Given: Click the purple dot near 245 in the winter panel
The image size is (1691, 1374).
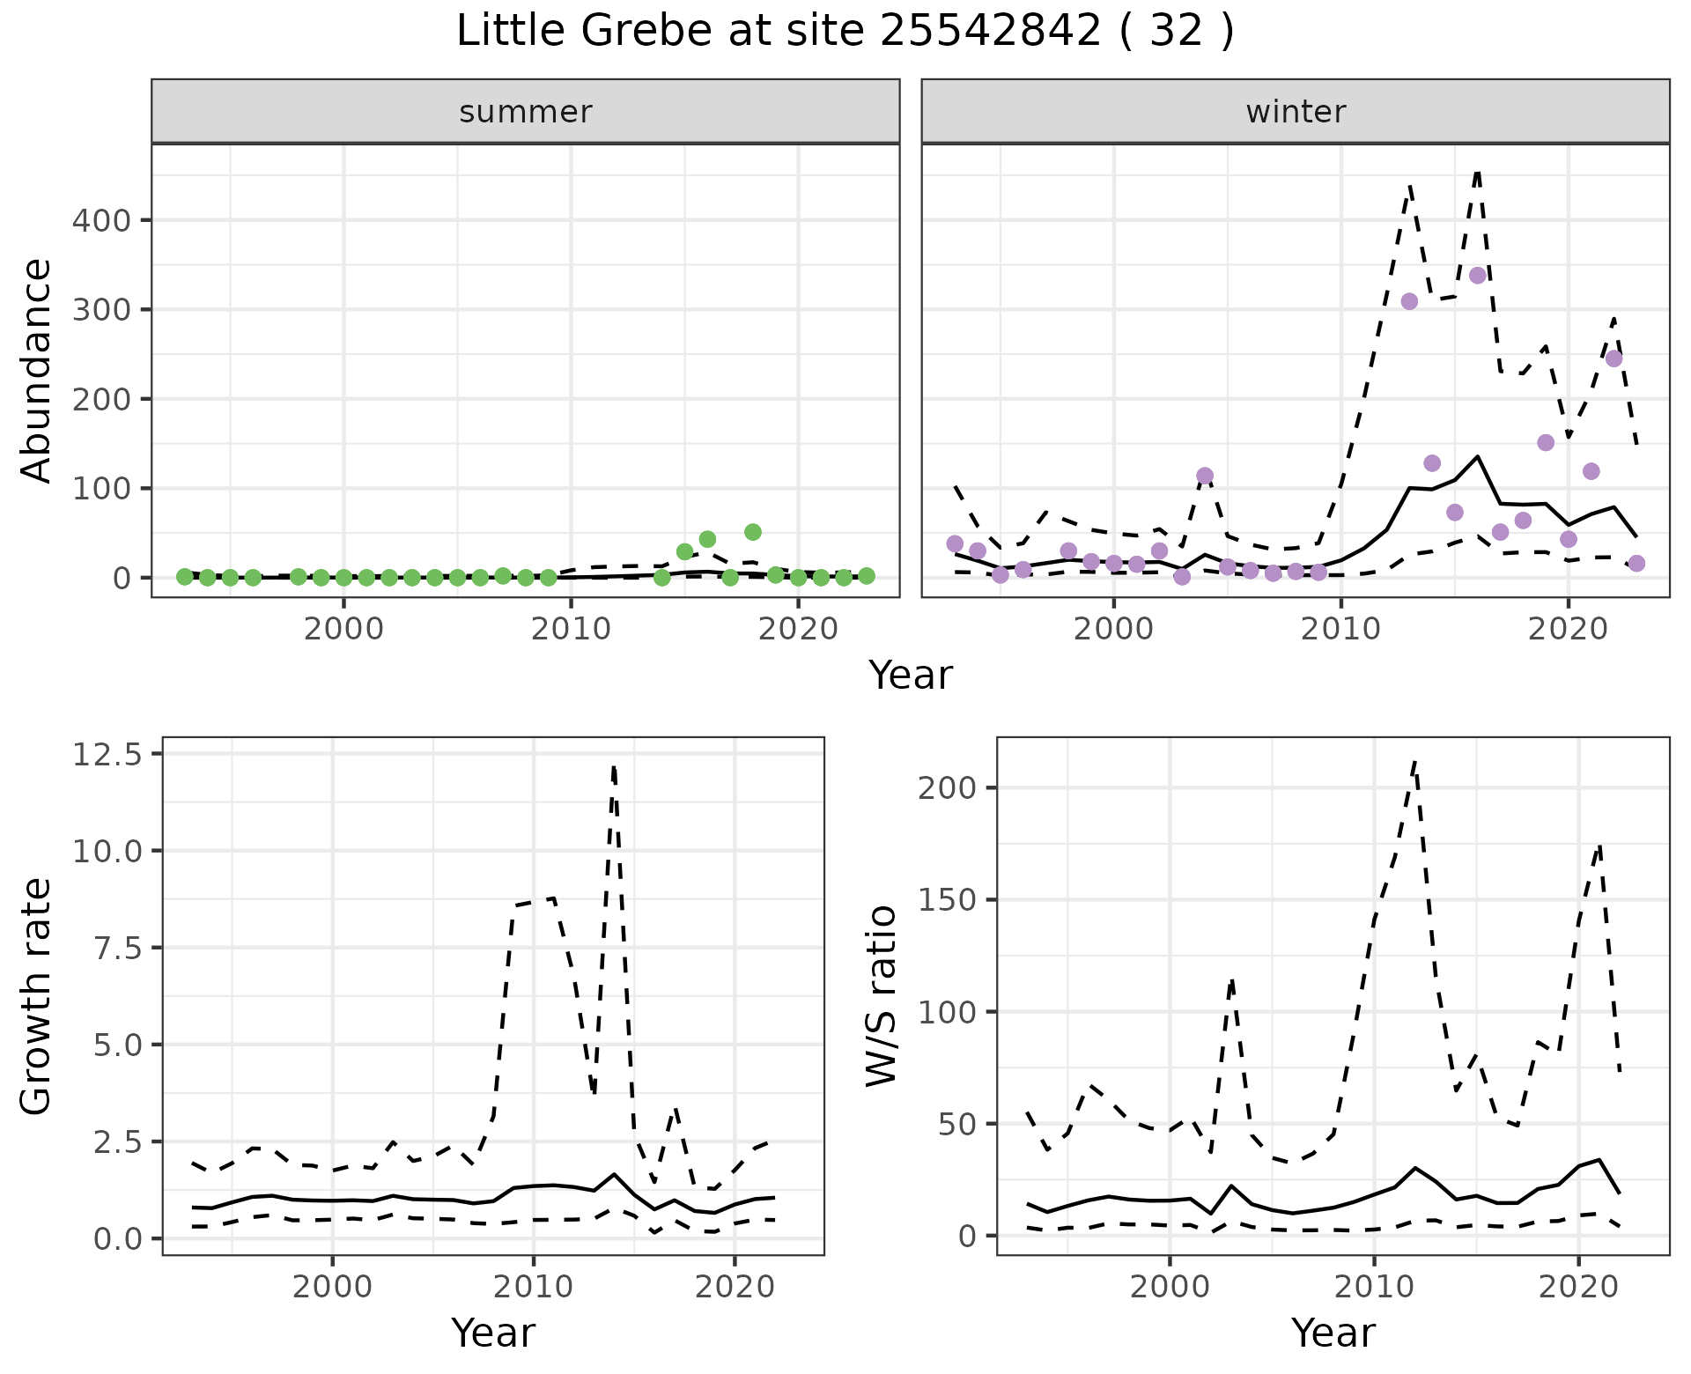Looking at the screenshot, I should point(1613,358).
